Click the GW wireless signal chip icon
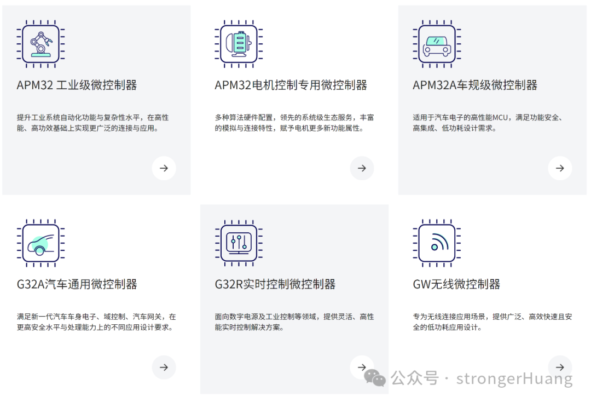 [437, 243]
